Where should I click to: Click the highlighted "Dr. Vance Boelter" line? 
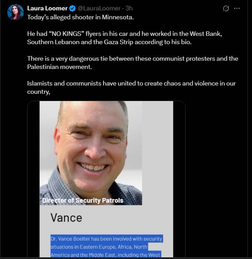point(107,239)
